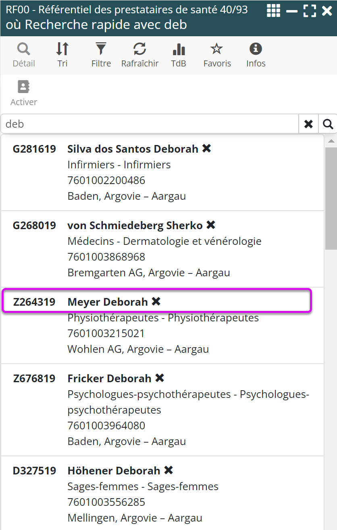Click the 'deb' search input field
The image size is (337, 530).
(149, 124)
